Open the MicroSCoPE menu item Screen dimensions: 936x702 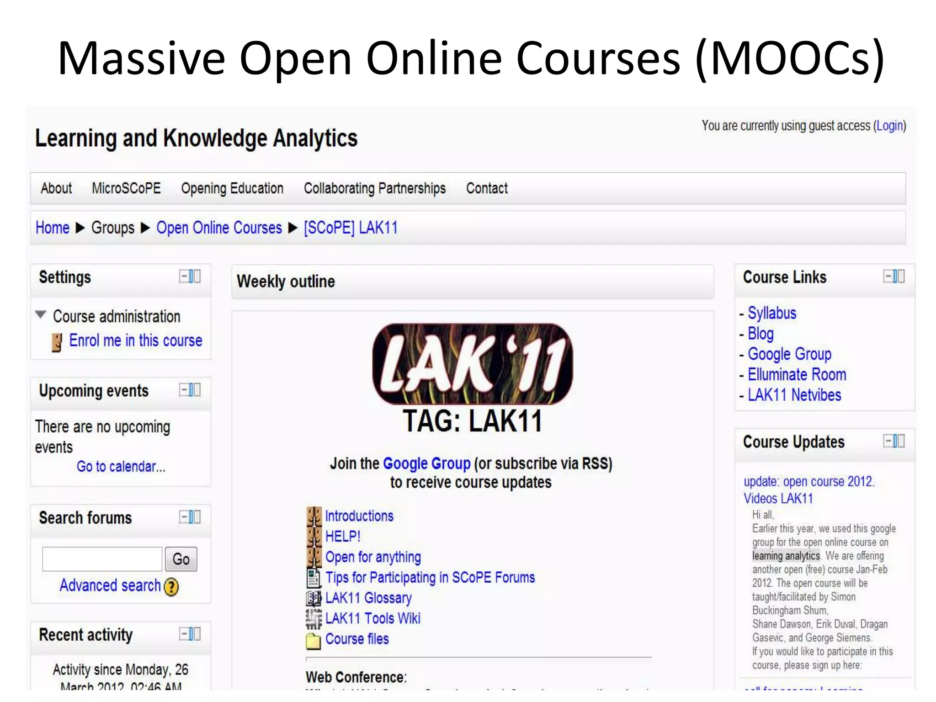tap(126, 188)
